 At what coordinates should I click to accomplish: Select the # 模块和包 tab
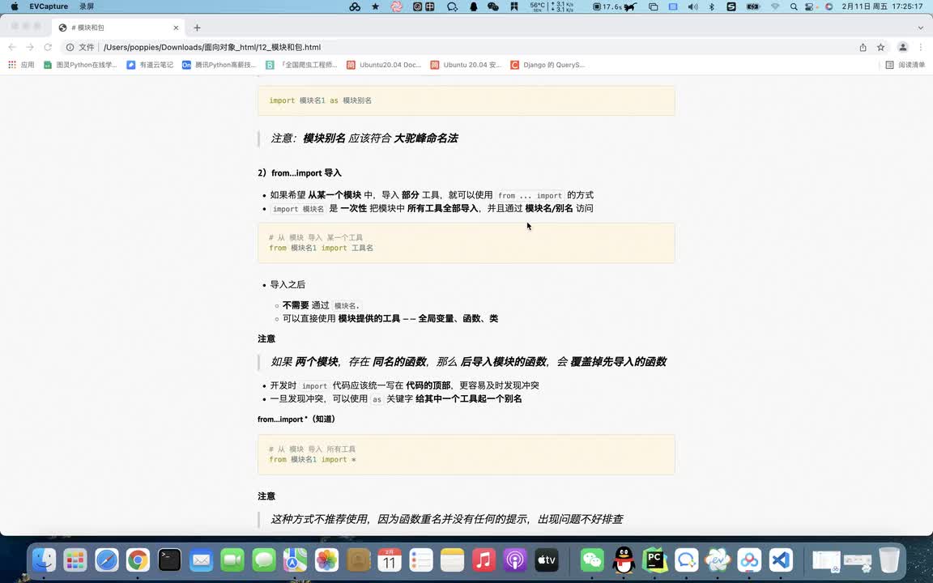coord(119,28)
